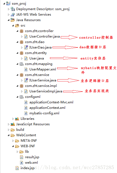Click the UserController.java file icon
The height and width of the screenshot is (173, 117).
(26, 36)
